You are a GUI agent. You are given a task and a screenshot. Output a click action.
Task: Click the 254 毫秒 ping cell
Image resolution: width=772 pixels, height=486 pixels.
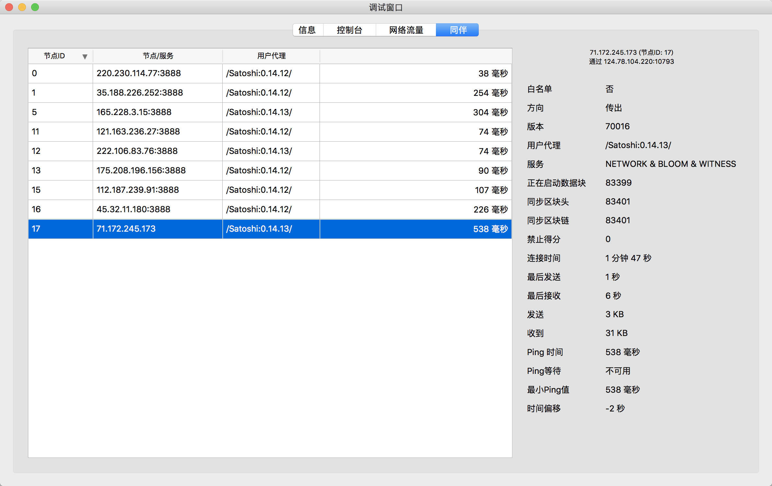[490, 93]
